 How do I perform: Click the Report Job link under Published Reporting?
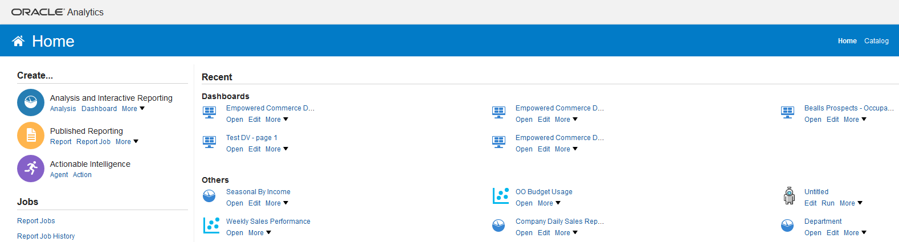point(93,142)
